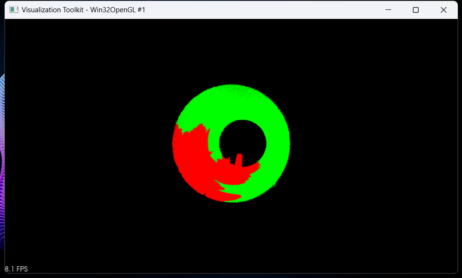The width and height of the screenshot is (462, 278).
Task: Click the "Visualization Toolkit - Win32OpenGL #1" title text
Action: (x=84, y=10)
